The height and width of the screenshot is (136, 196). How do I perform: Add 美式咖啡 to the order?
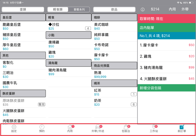tap(114, 26)
